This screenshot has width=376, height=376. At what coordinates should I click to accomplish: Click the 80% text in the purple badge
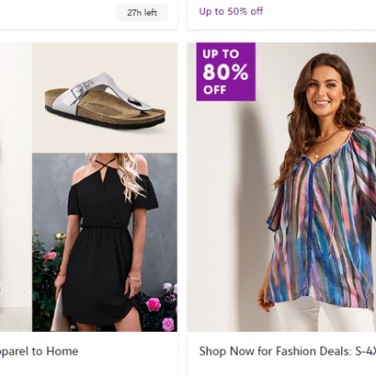tap(226, 72)
